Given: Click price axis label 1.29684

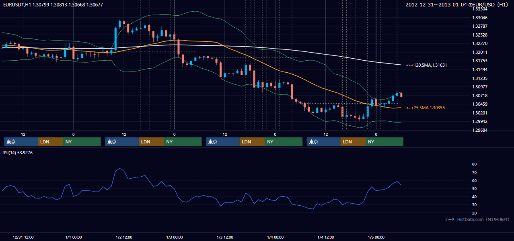Looking at the screenshot, I should pyautogui.click(x=480, y=130).
